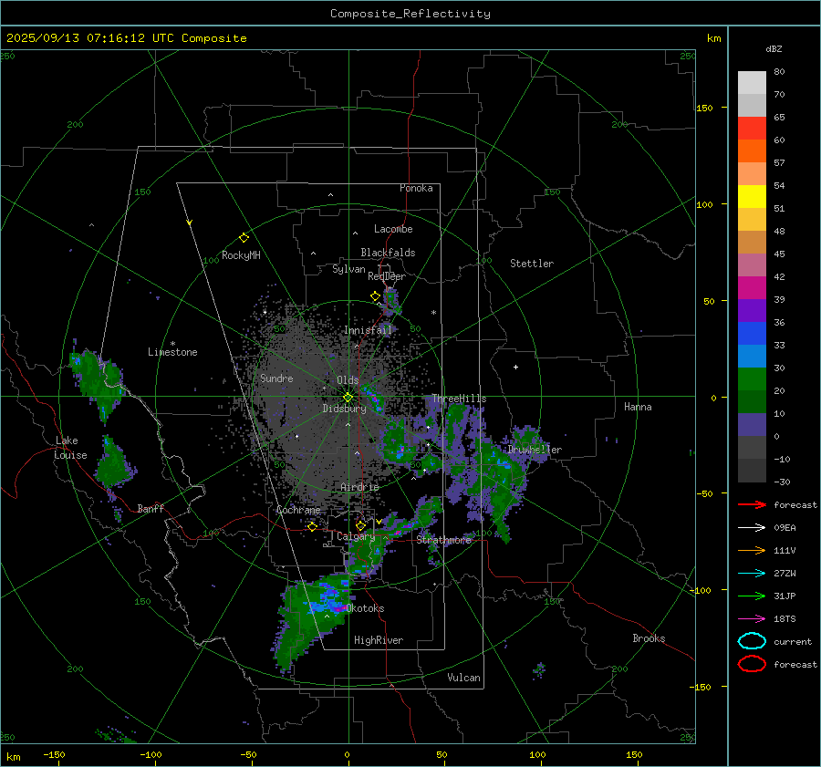Image resolution: width=821 pixels, height=767 pixels.
Task: Click the white 09EA arrow icon
Action: [x=752, y=527]
